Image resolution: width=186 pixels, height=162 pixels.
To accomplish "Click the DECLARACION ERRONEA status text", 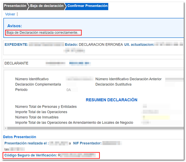I will (x=101, y=45).
